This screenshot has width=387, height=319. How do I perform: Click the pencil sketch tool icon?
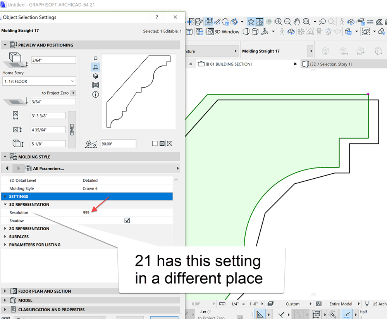coord(217,22)
